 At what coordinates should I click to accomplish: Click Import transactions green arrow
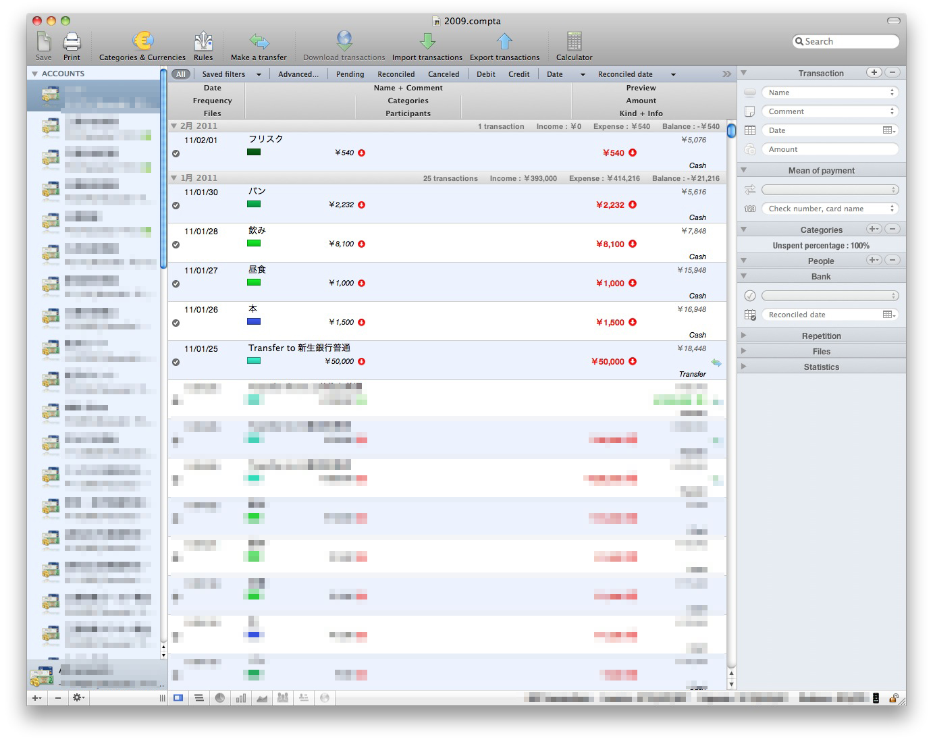click(427, 42)
